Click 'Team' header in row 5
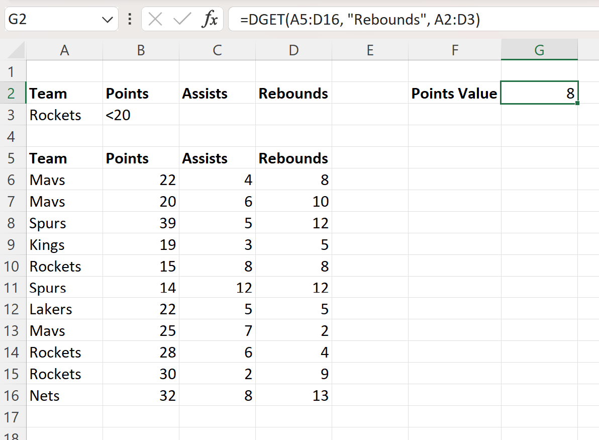 [x=64, y=158]
